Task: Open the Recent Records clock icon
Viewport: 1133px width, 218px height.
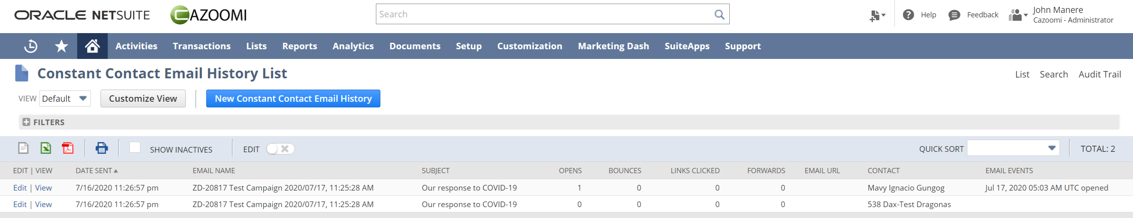Action: [30, 46]
